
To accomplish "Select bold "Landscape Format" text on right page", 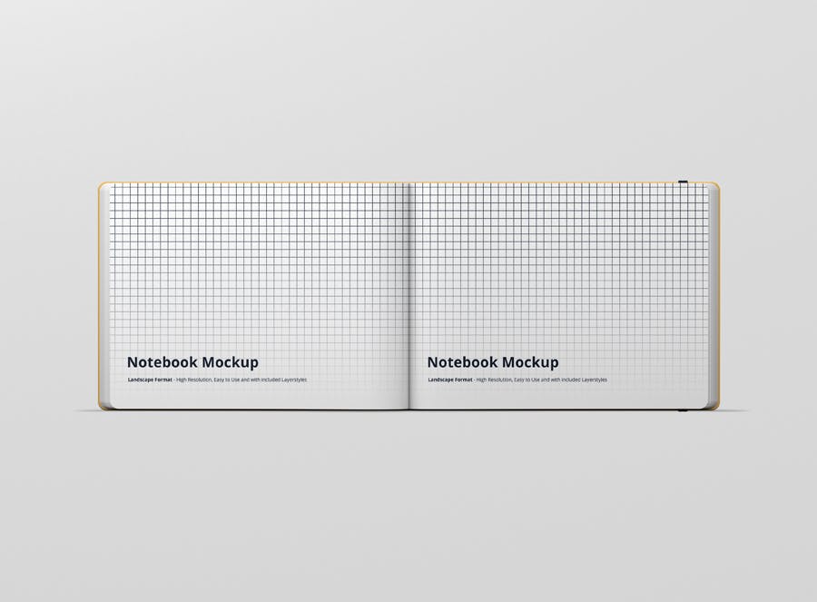I will click(x=450, y=380).
